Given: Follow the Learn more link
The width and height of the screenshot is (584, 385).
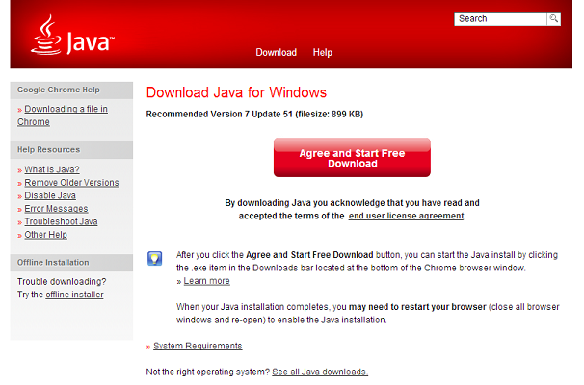Looking at the screenshot, I should pos(206,281).
